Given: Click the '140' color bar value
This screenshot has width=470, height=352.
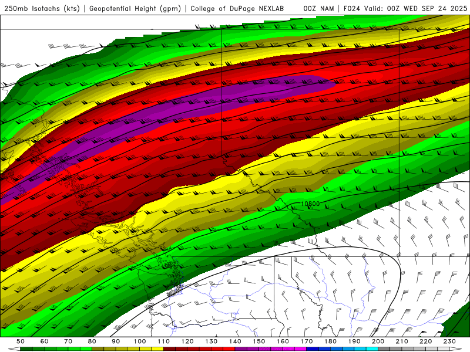Looking at the screenshot, I should tap(235, 341).
